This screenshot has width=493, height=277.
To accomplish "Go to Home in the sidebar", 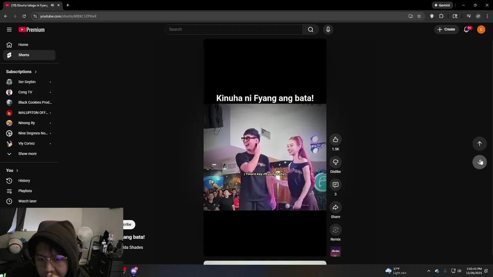I will 29,45.
